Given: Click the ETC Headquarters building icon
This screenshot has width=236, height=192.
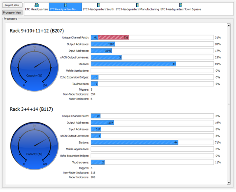Looking at the screenshot, I should (36, 5).
